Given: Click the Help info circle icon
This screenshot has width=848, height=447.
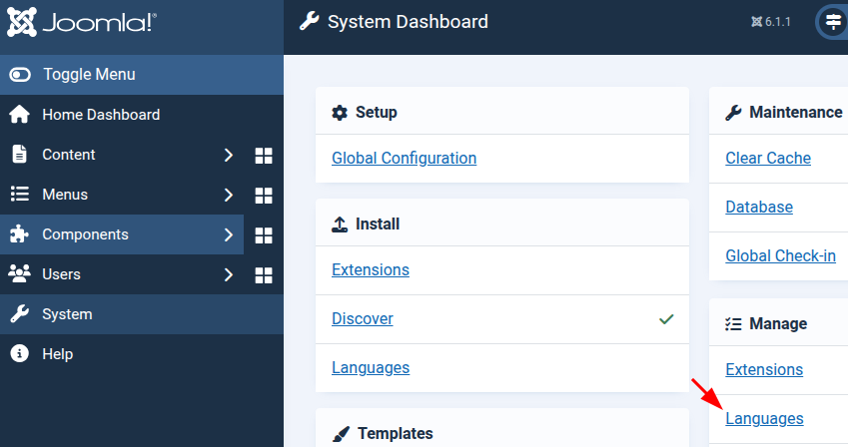Looking at the screenshot, I should [x=19, y=354].
